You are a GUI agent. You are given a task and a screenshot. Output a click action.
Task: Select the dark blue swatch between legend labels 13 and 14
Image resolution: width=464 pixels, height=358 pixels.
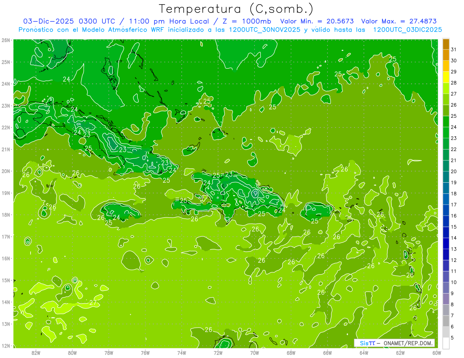tap(446, 243)
